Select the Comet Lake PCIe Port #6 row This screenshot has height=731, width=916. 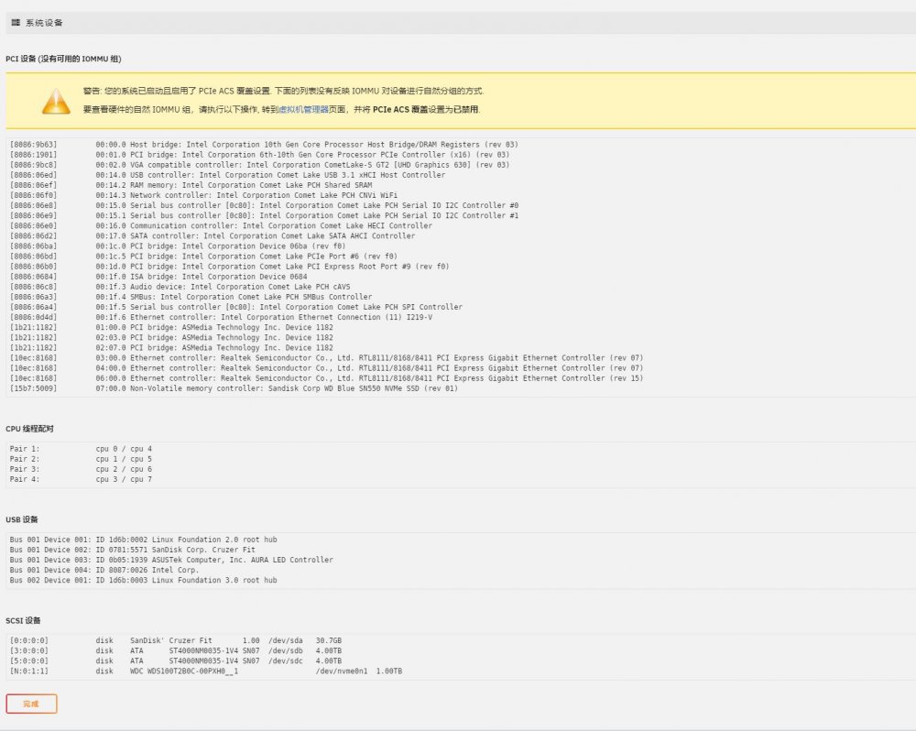(x=203, y=256)
